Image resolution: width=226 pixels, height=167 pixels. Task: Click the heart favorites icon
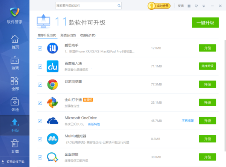coord(196,6)
